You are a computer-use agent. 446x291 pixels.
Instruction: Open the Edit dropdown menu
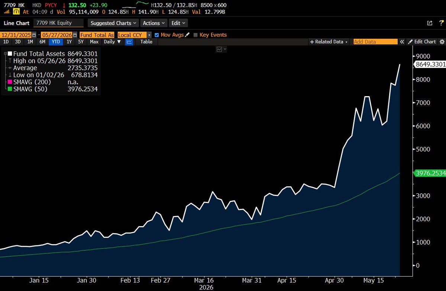tap(178, 23)
